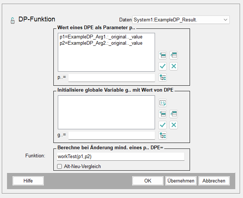The image size is (243, 198).
Task: Click the checkmark icon in global variable section
Action: (x=163, y=125)
